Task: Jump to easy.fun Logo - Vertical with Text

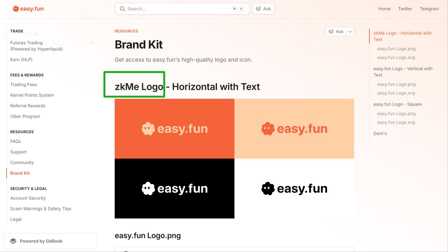Action: coord(403,72)
